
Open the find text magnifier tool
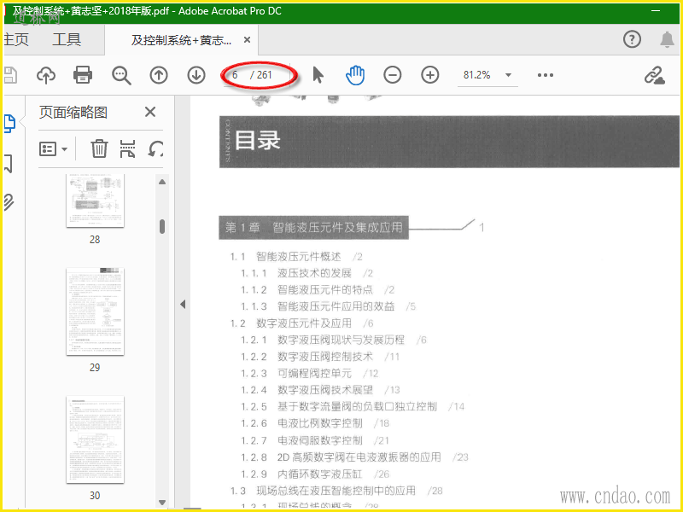121,75
